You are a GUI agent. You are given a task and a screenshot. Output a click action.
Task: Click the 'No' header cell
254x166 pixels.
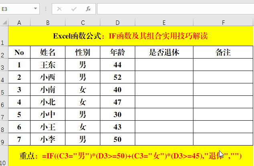[x=19, y=52]
